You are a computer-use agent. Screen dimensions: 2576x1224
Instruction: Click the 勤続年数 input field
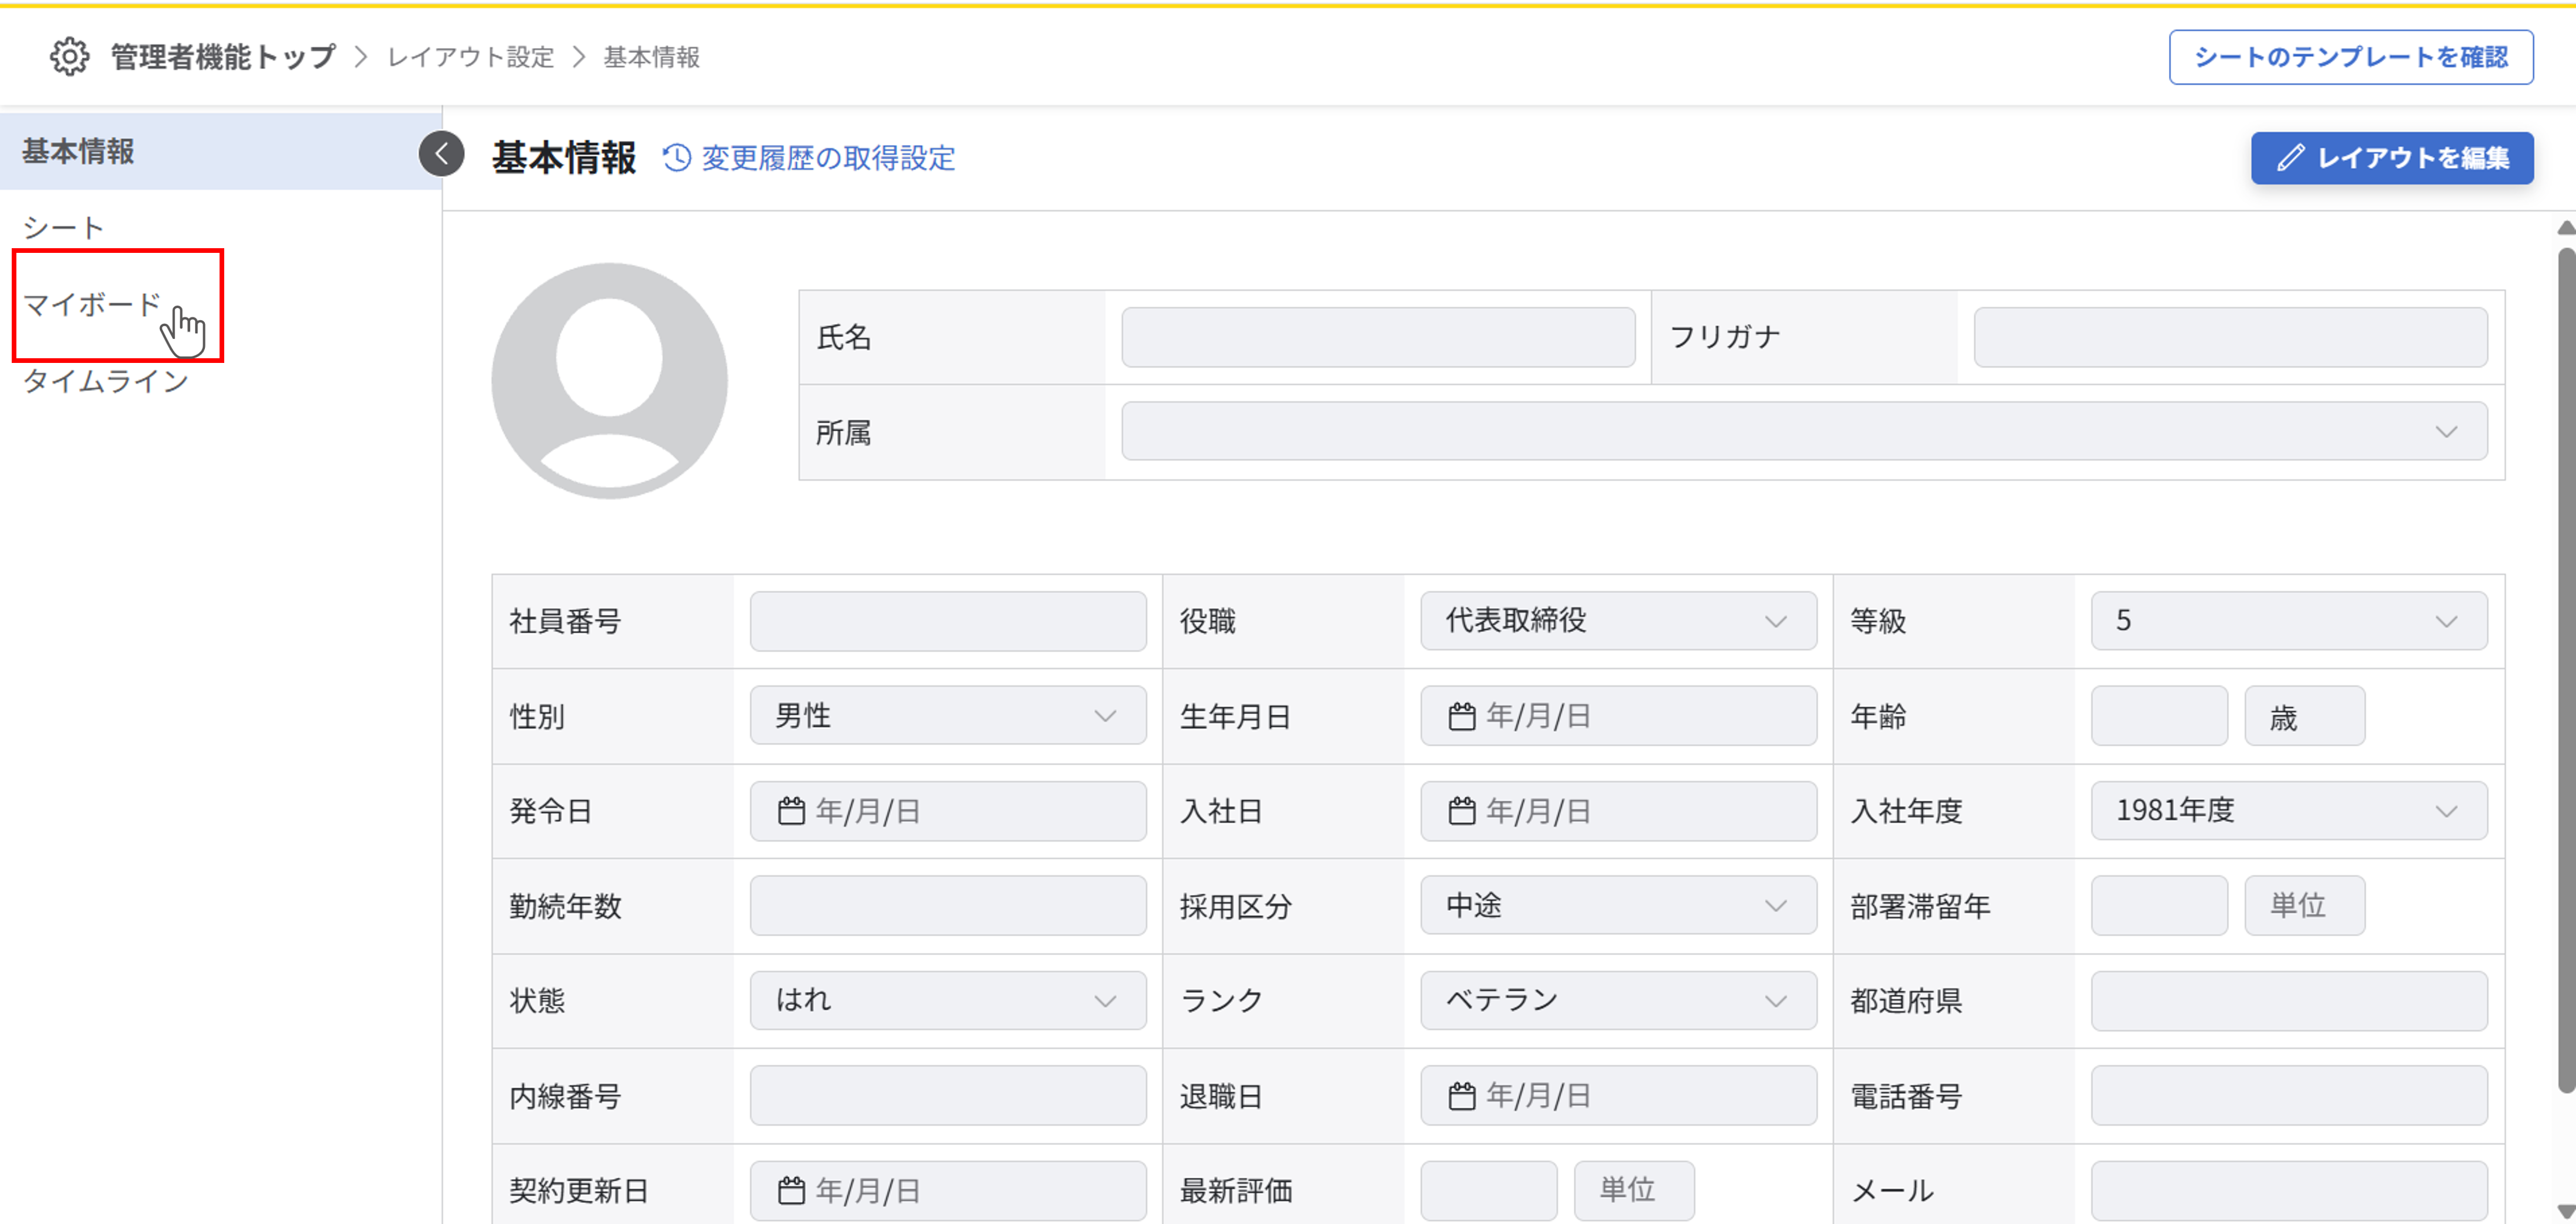click(x=947, y=905)
